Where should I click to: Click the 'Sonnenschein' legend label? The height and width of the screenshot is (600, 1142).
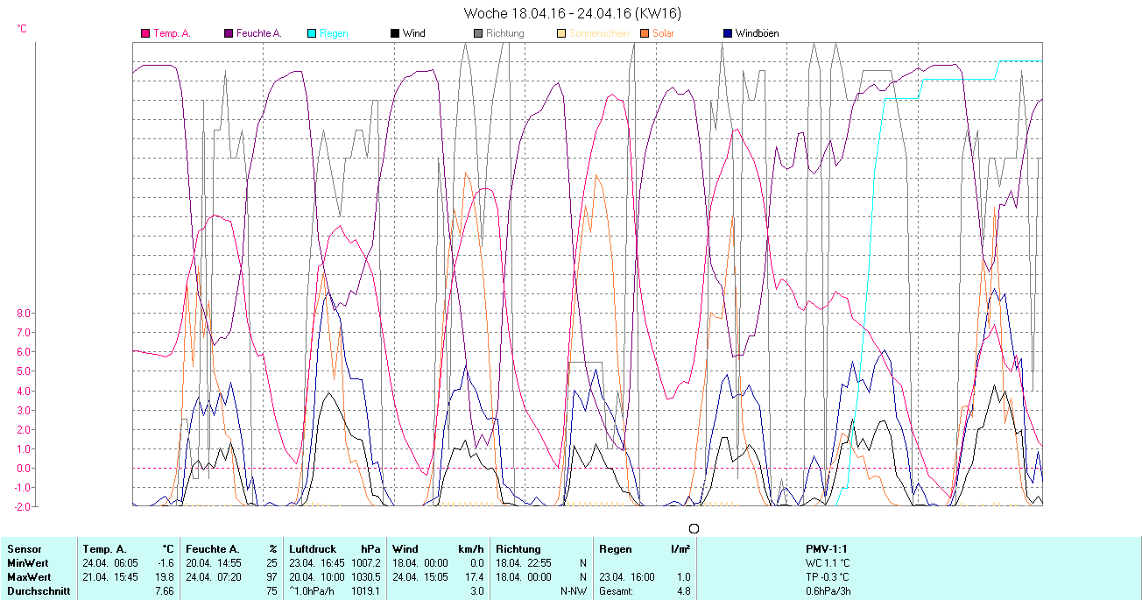tap(598, 34)
